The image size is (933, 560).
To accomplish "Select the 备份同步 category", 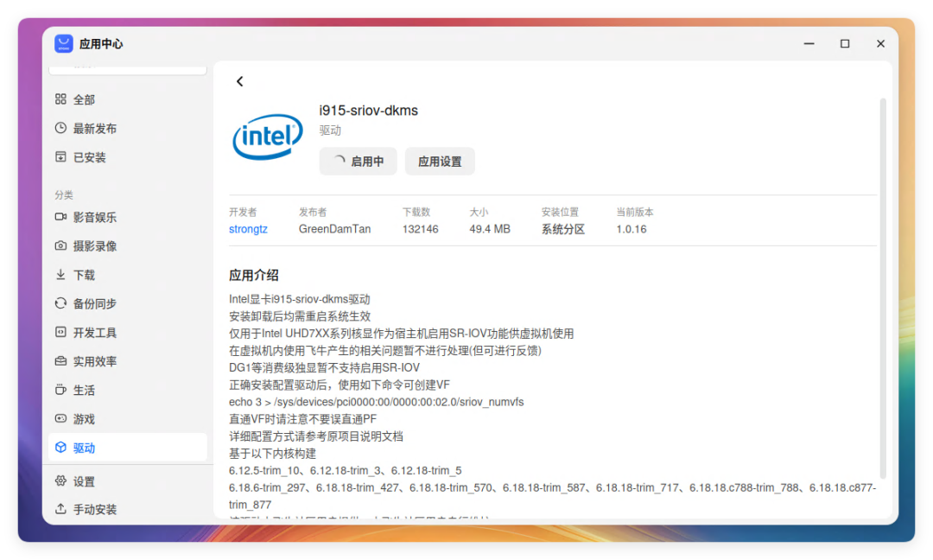I will pyautogui.click(x=127, y=303).
